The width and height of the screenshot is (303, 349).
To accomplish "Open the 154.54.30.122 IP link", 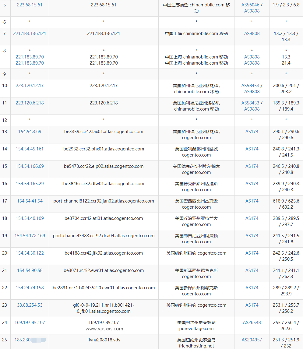I will [30, 253].
